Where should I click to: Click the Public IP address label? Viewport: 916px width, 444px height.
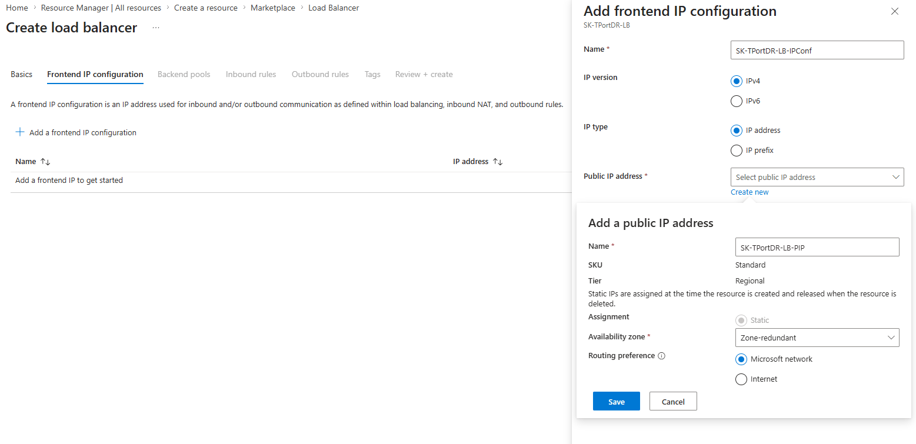coord(613,176)
